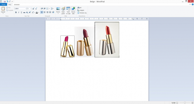The height and width of the screenshot is (104, 194).
Task: Toggle strikethrough formatting
Action: [x=24, y=12]
